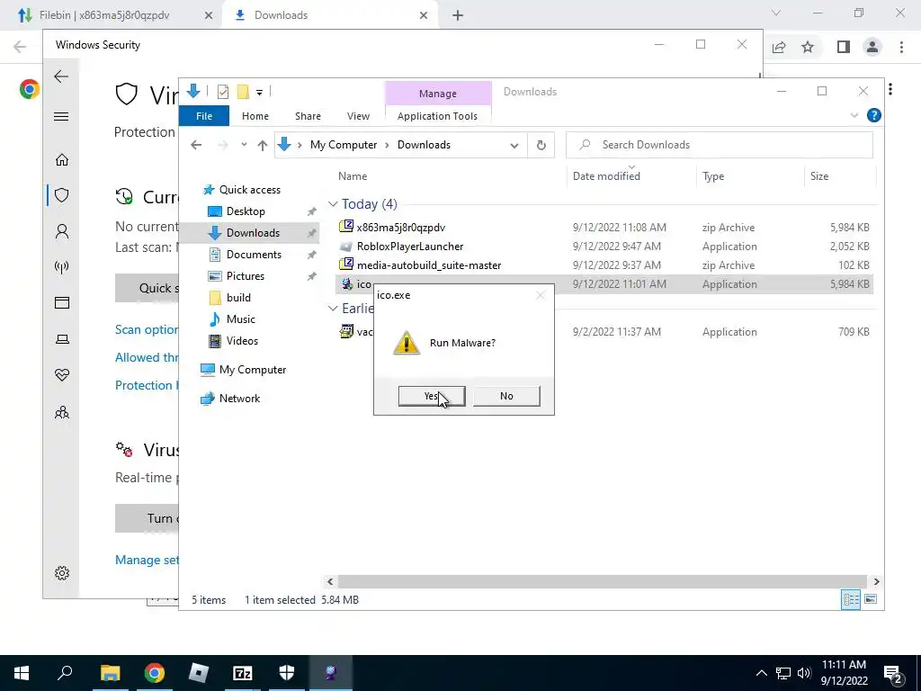Image resolution: width=921 pixels, height=691 pixels.
Task: Bookmark this page star icon
Action: 808,47
